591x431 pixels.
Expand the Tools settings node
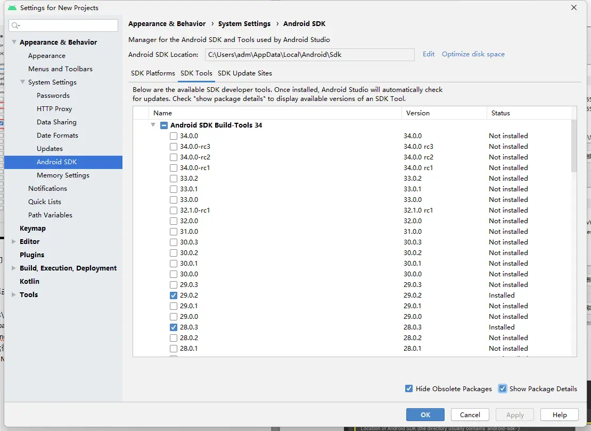(x=13, y=295)
